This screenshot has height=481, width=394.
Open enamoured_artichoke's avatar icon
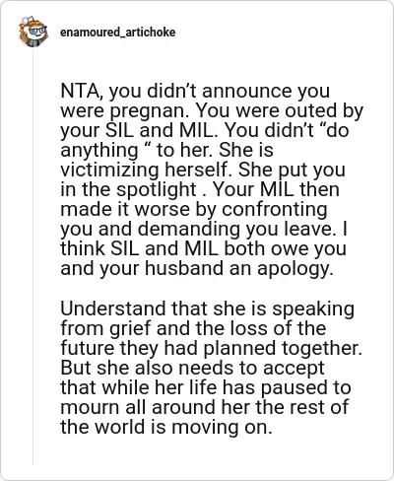click(33, 32)
